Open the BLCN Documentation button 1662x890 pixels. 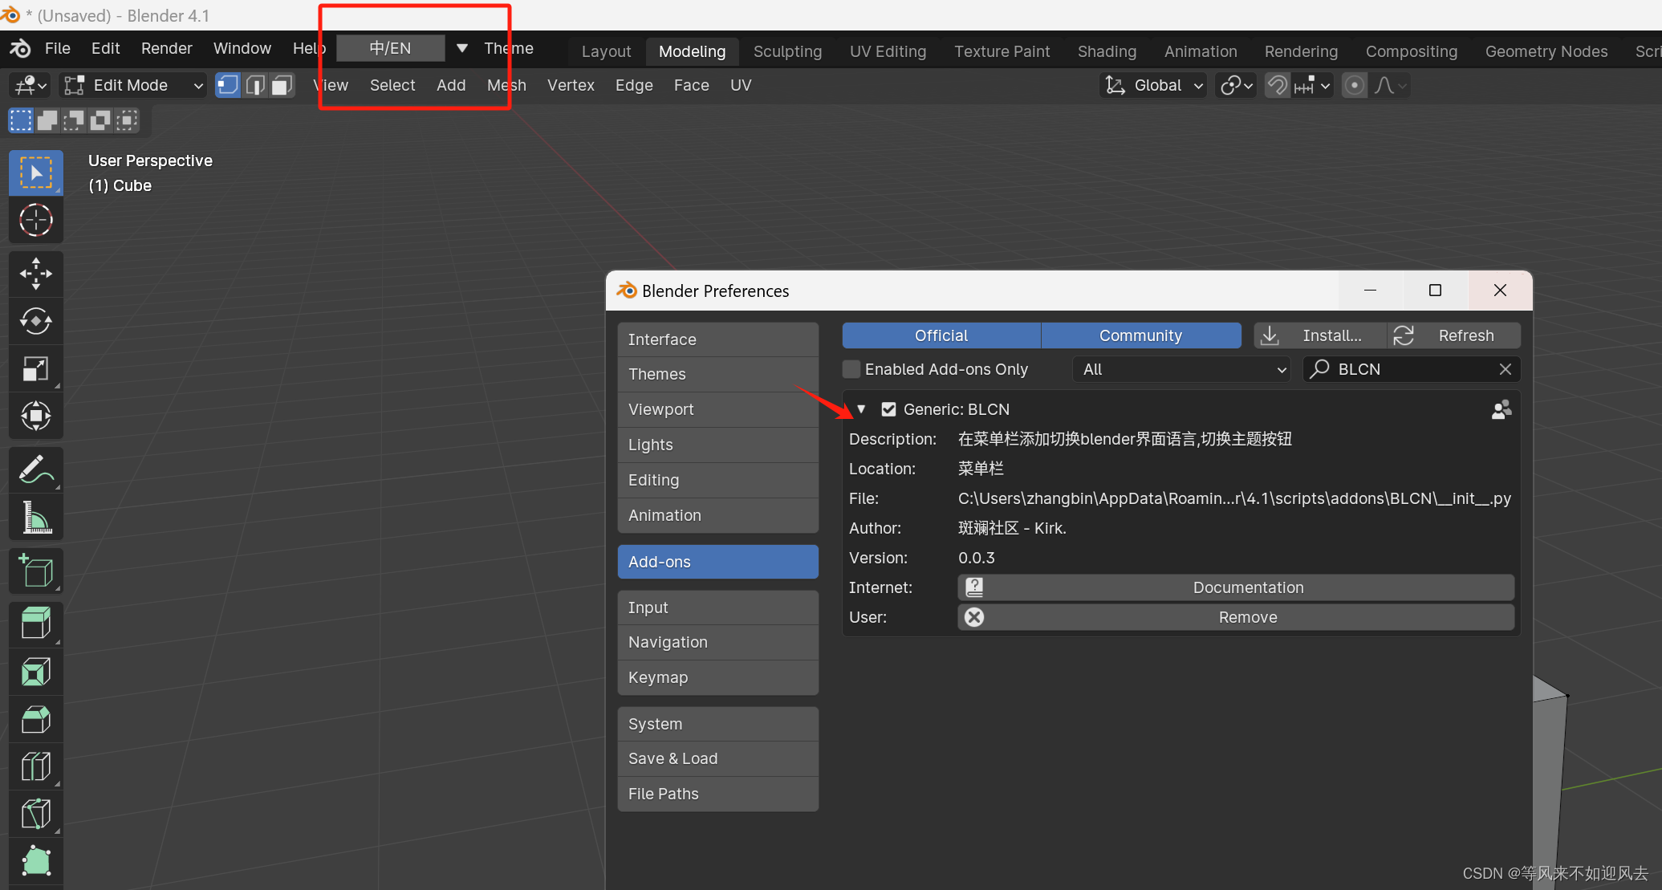pos(1236,587)
